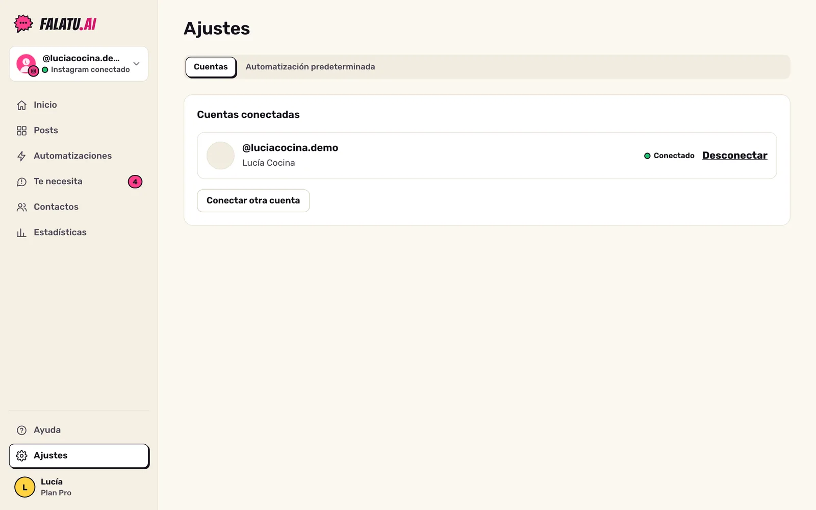Click the Automatizaciones lightning bolt icon
This screenshot has width=816, height=510.
click(21, 156)
